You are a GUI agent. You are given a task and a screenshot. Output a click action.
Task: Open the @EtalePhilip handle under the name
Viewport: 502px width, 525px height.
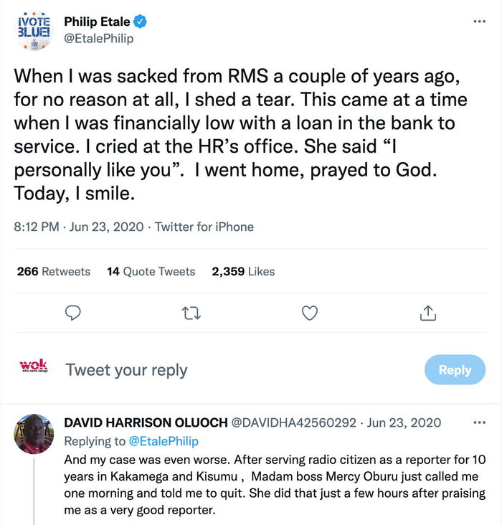99,39
